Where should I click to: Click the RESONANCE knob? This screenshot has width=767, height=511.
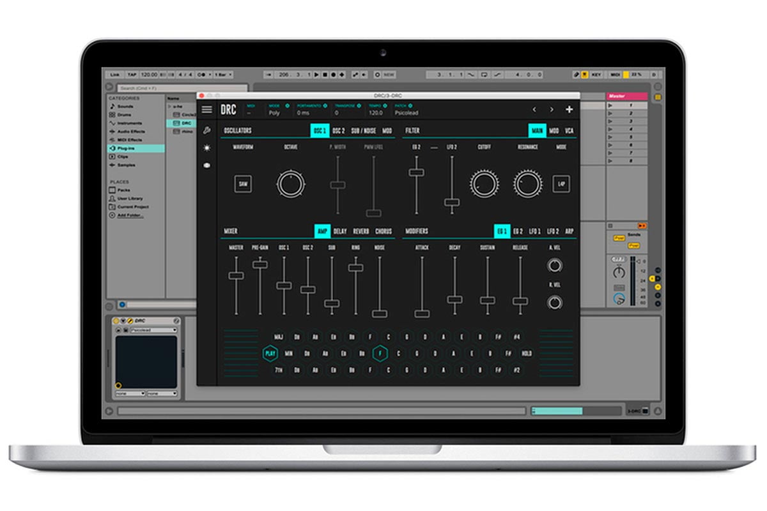pyautogui.click(x=527, y=184)
